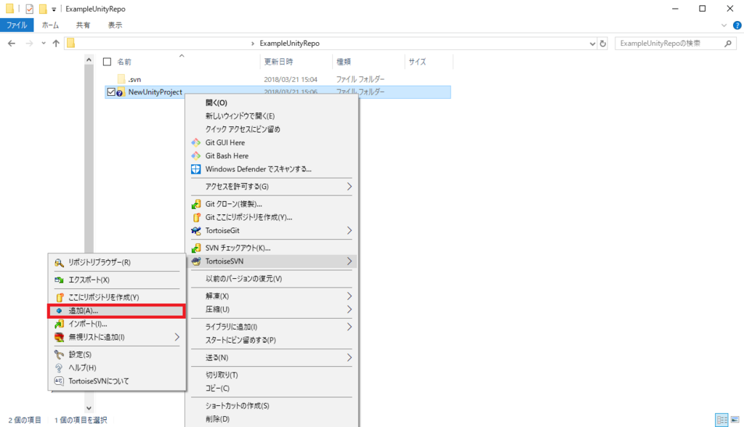744x427 pixels.
Task: Open the TortoiseSVN リポジトリブラウザー
Action: (106, 261)
